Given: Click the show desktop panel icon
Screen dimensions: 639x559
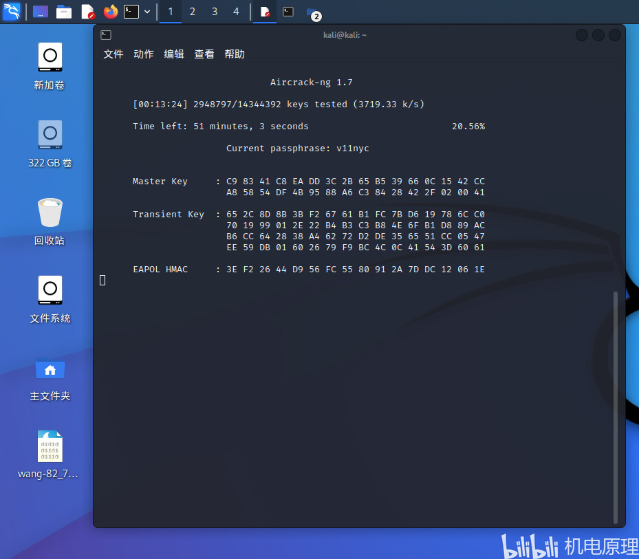Looking at the screenshot, I should coord(41,12).
